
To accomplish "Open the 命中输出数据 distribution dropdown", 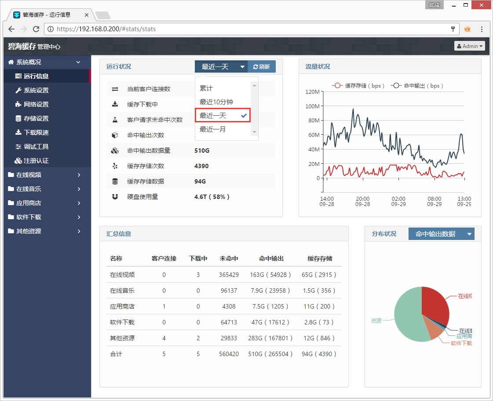I will pos(441,234).
